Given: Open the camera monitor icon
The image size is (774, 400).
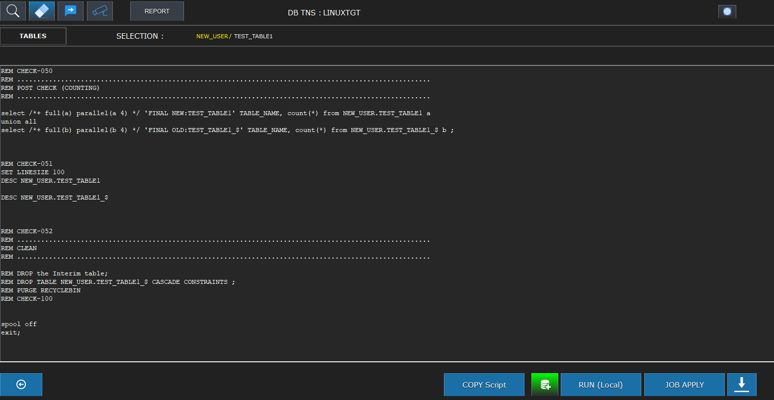Looking at the screenshot, I should point(100,10).
